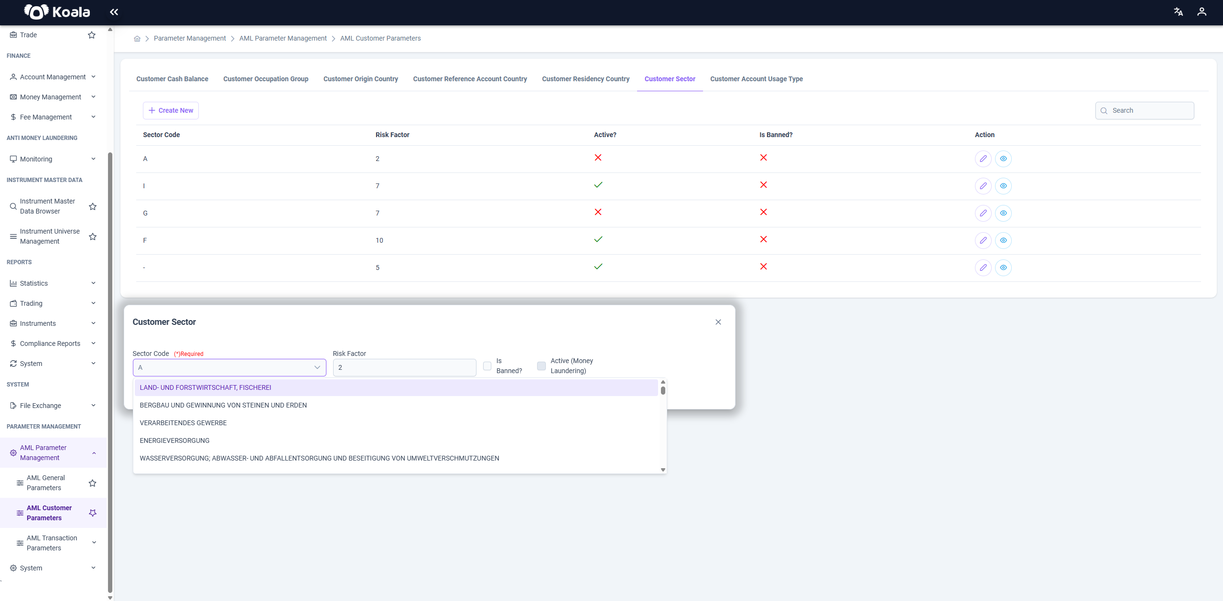Toggle Active (Money Laundering) checkbox
The height and width of the screenshot is (601, 1223).
click(541, 366)
